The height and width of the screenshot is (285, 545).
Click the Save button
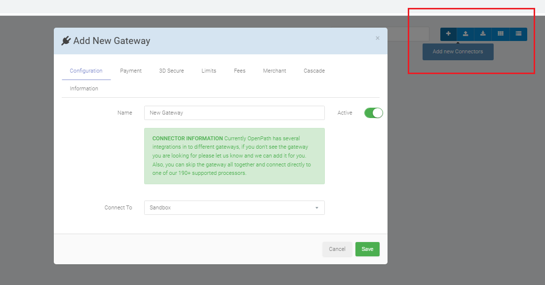coord(367,249)
